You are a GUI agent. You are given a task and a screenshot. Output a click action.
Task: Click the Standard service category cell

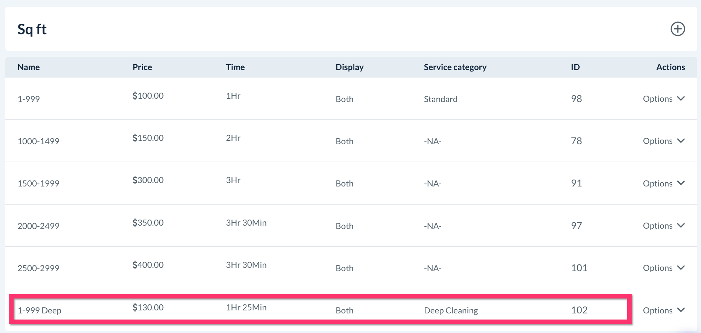pyautogui.click(x=441, y=99)
